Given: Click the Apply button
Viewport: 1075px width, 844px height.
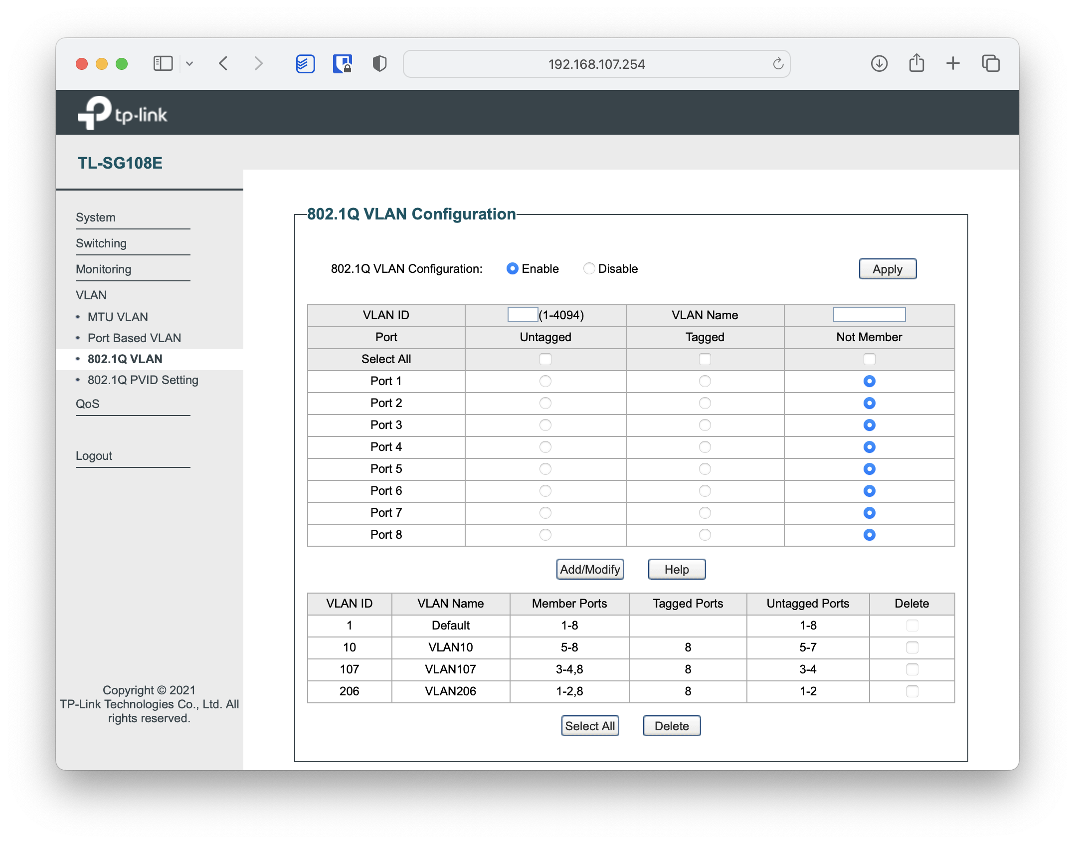Looking at the screenshot, I should click(x=888, y=269).
